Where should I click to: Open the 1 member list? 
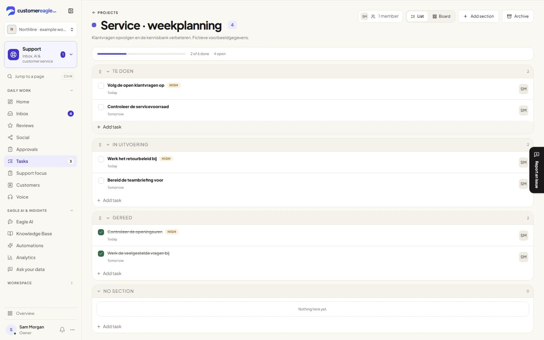[x=380, y=16]
